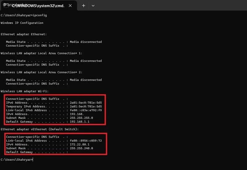Click Wi-Fi Link-local address fe80::c03e:e792

[x=86, y=110]
